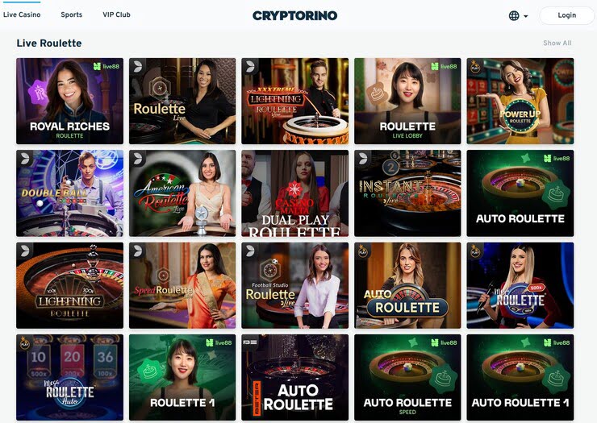The width and height of the screenshot is (597, 423).
Task: Click live88 logo on Royal Riches tile
Action: point(106,66)
